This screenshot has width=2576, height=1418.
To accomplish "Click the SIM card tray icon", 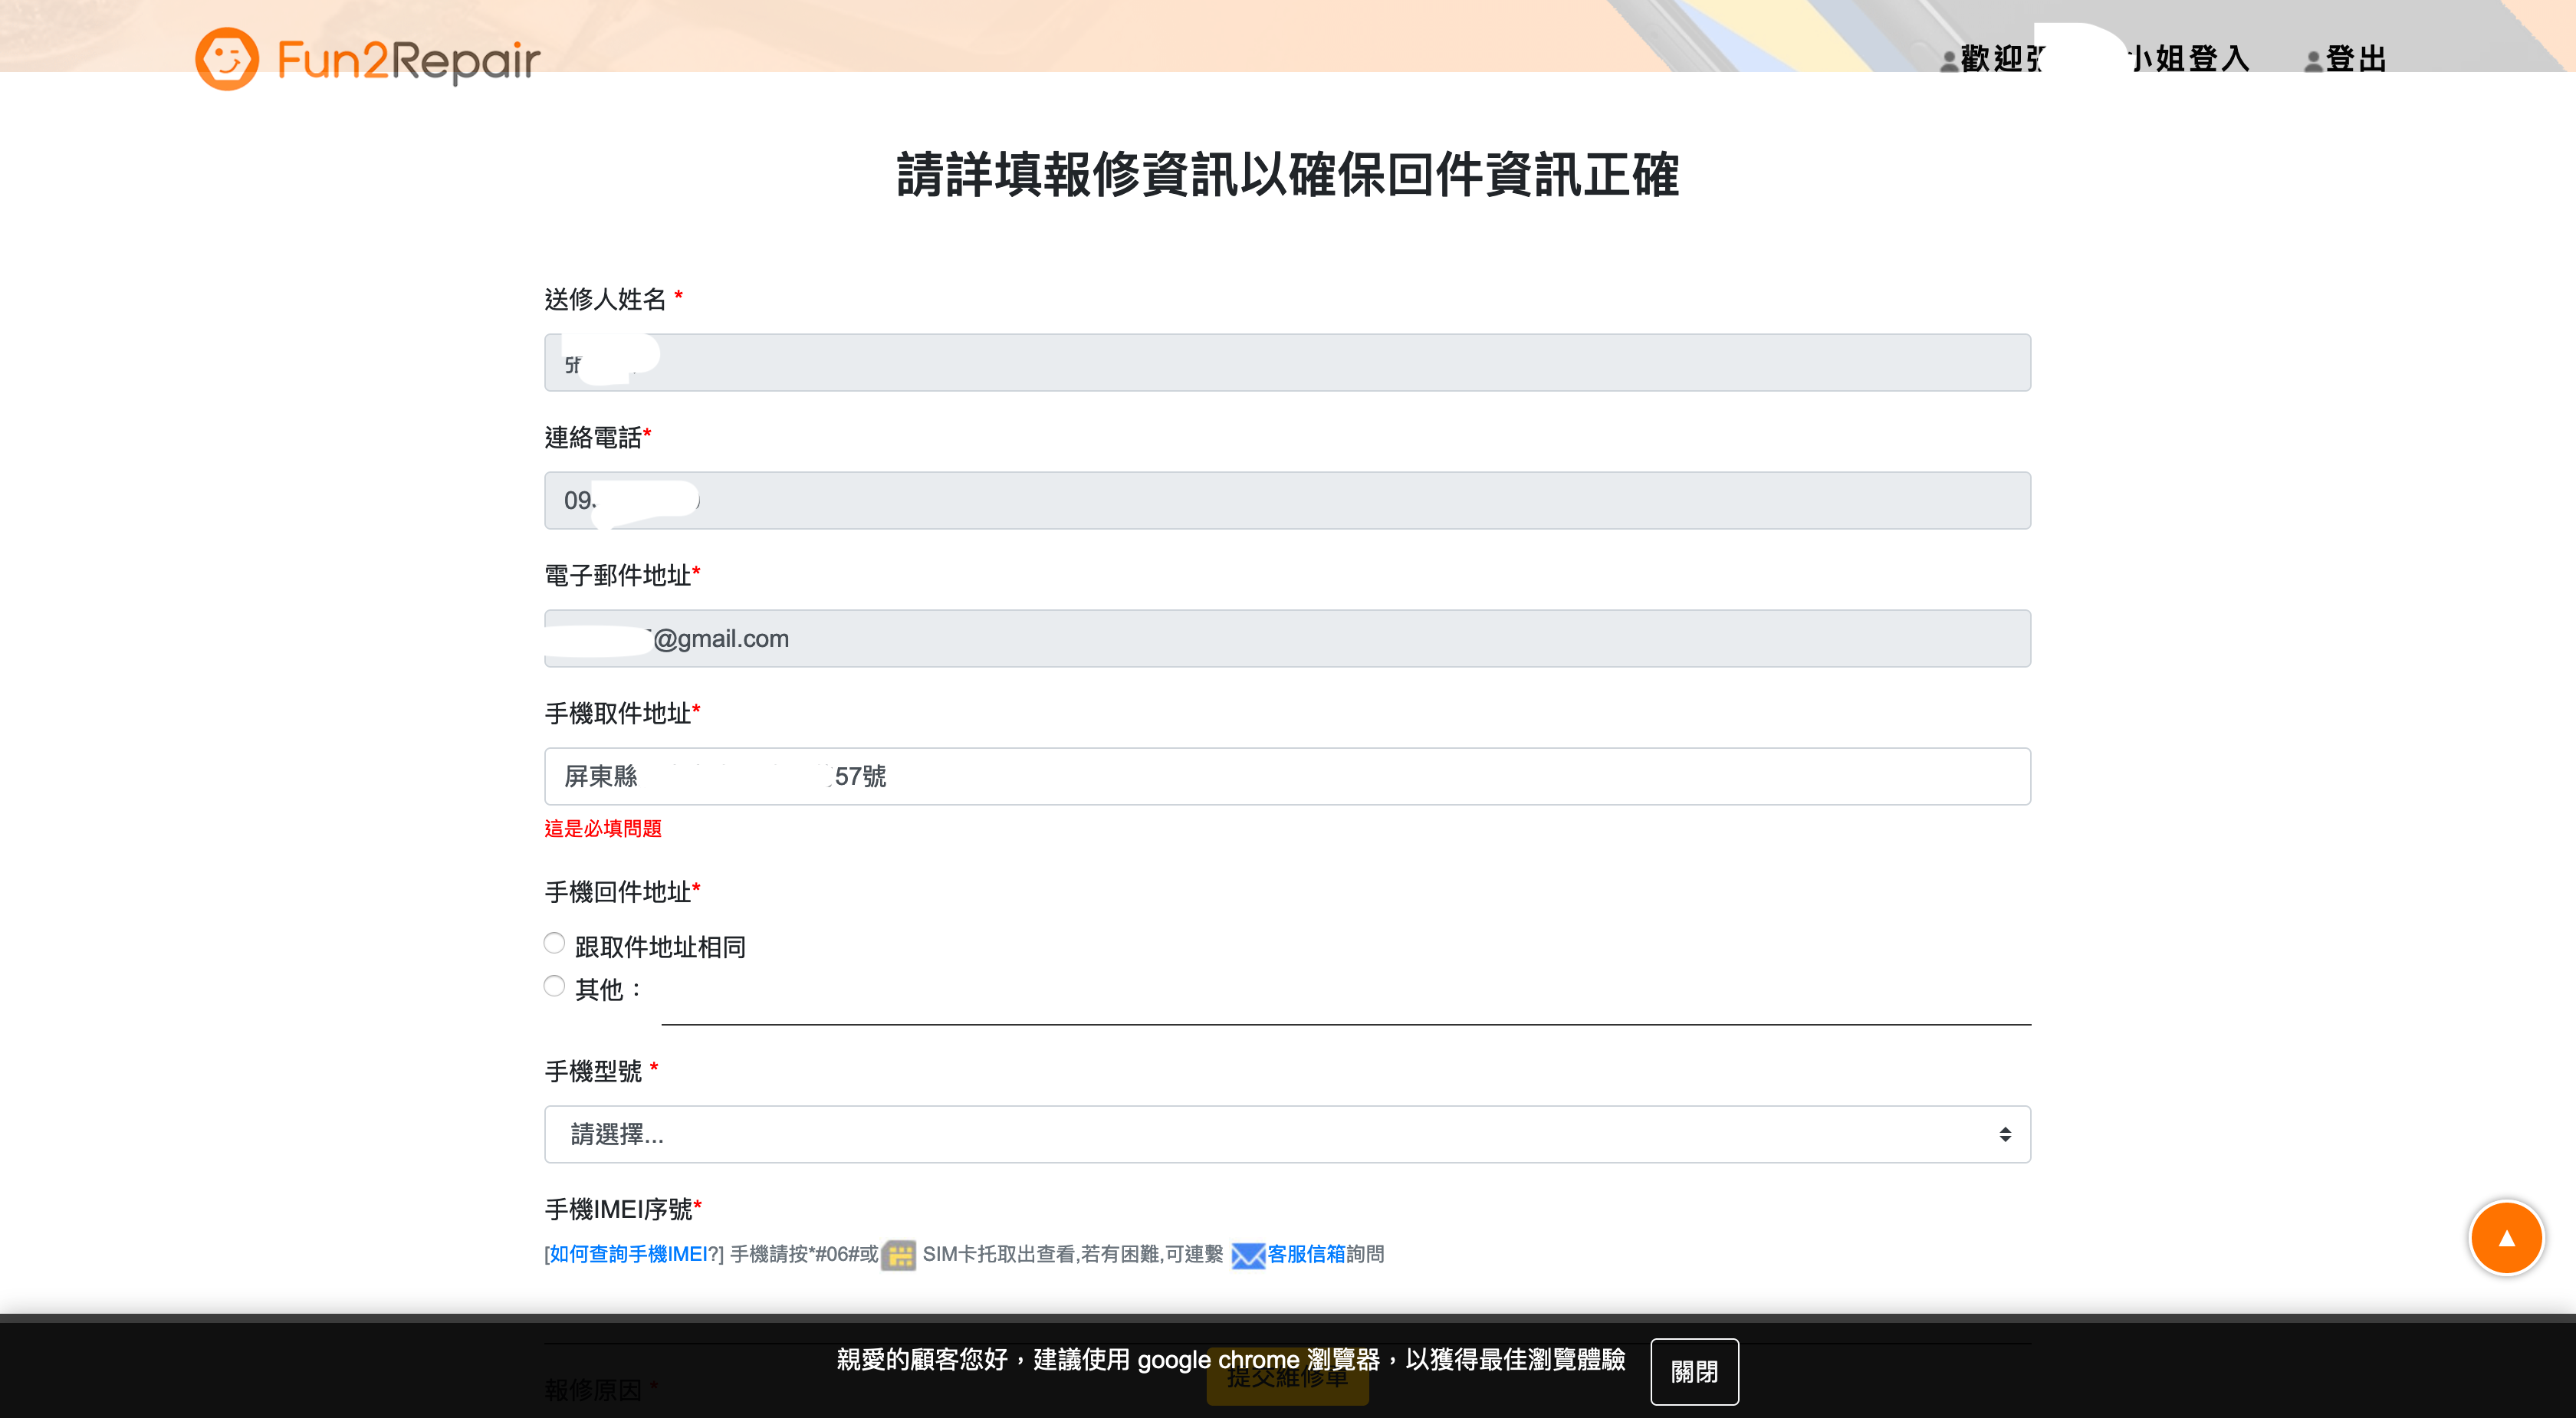I will pyautogui.click(x=899, y=1255).
